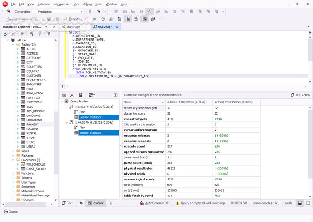Viewport: 313px width, 222px height.
Task: Close the SQL2.sql tab
Action: point(117,27)
